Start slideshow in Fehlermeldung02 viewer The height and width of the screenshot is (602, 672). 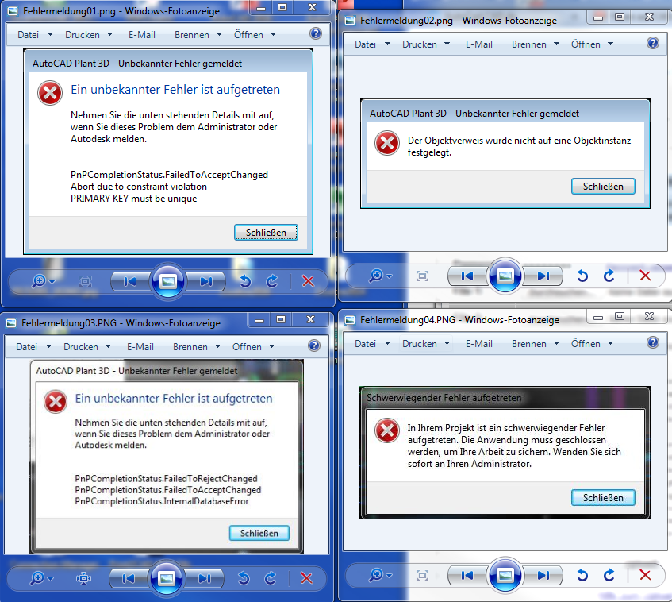click(x=505, y=276)
